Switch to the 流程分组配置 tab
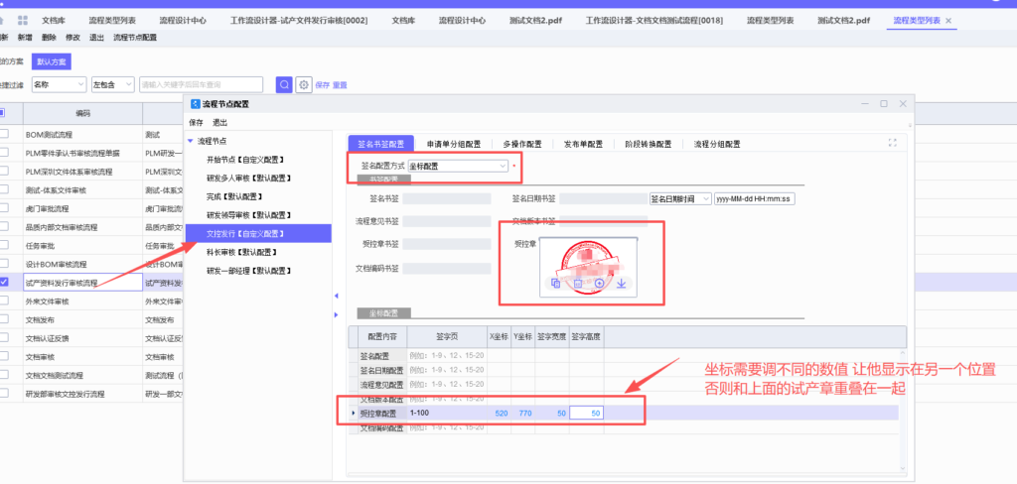The height and width of the screenshot is (484, 1017). pyautogui.click(x=717, y=144)
